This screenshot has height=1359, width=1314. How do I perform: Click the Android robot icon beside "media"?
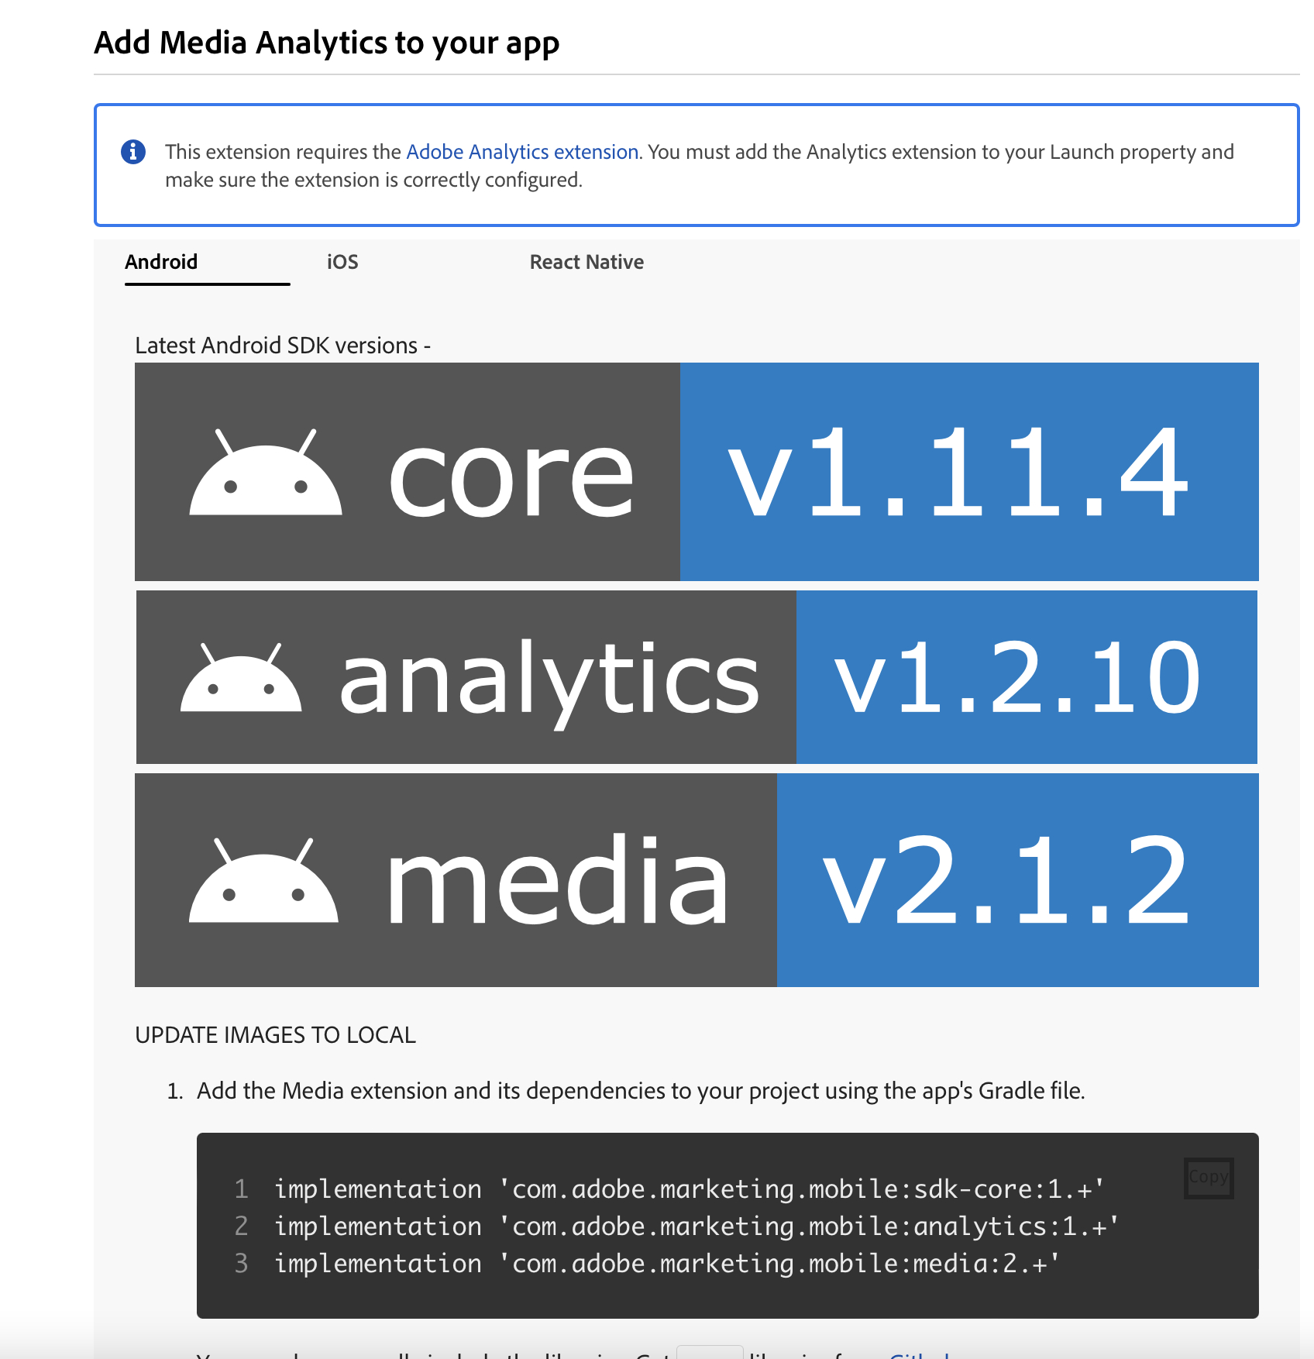[x=263, y=883]
